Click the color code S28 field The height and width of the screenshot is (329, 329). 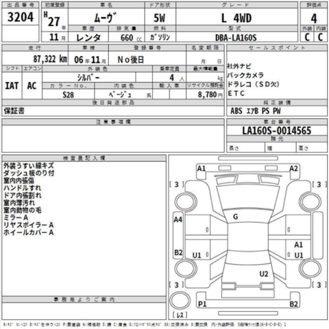coord(69,95)
